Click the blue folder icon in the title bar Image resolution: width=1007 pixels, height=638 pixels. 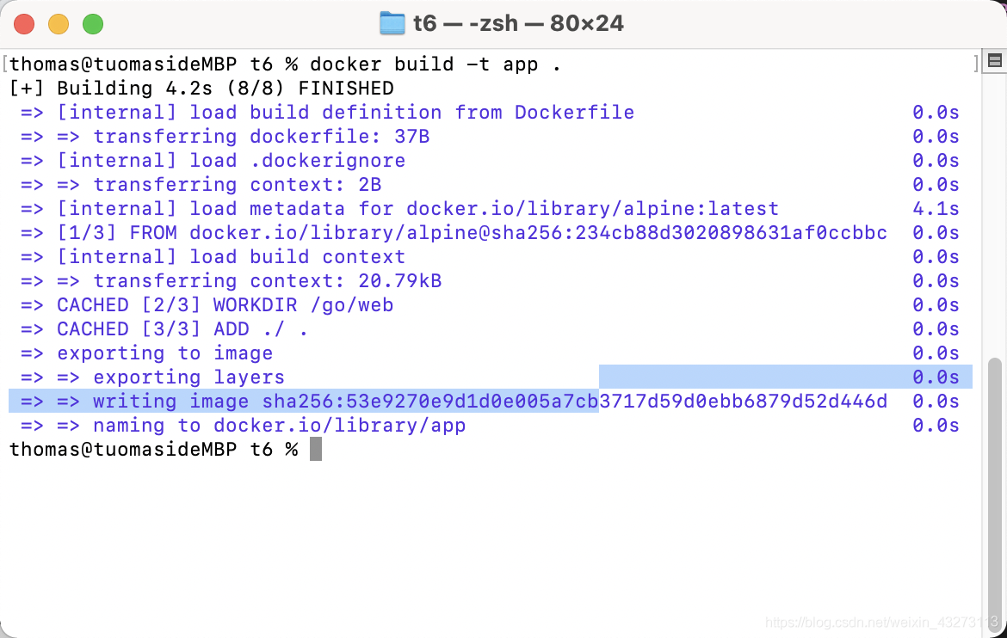click(392, 24)
